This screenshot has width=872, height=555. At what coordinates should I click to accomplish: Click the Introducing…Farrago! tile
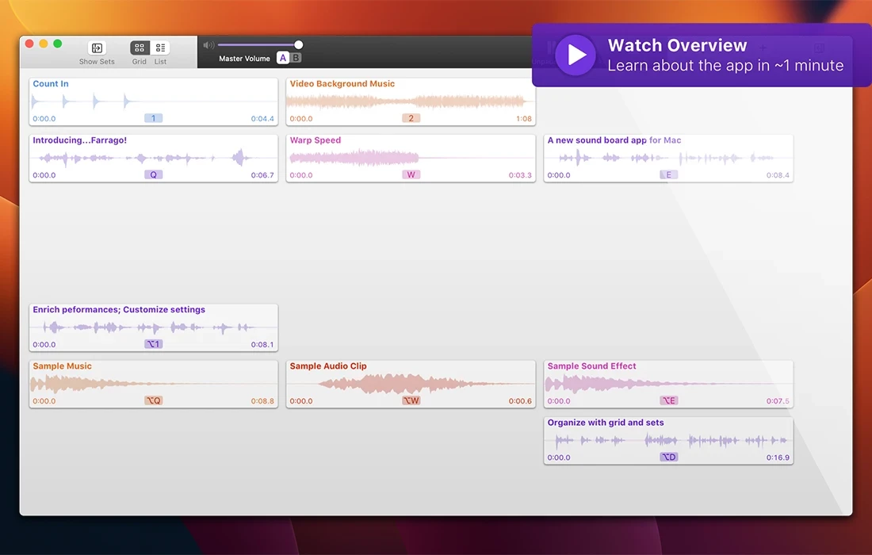pyautogui.click(x=153, y=158)
